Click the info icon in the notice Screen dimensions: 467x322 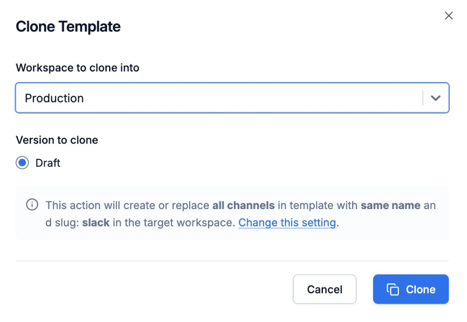pos(32,205)
